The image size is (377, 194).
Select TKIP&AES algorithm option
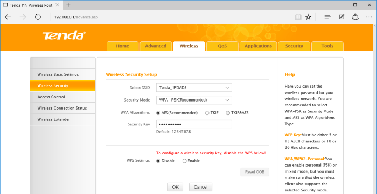click(x=228, y=113)
